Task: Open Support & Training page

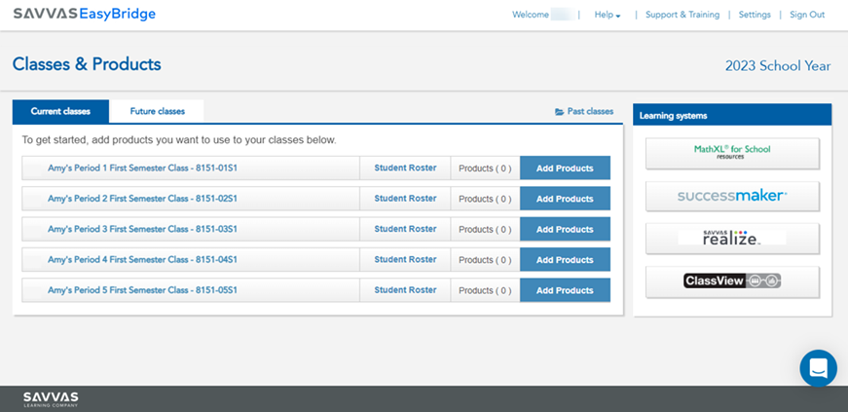Action: 682,16
